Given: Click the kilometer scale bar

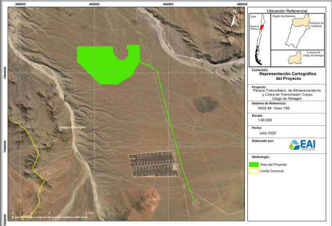Looking at the screenshot, I should click(49, 217).
